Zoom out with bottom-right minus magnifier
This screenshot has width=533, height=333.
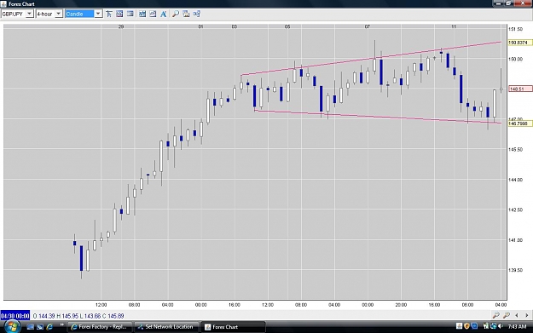click(x=496, y=315)
